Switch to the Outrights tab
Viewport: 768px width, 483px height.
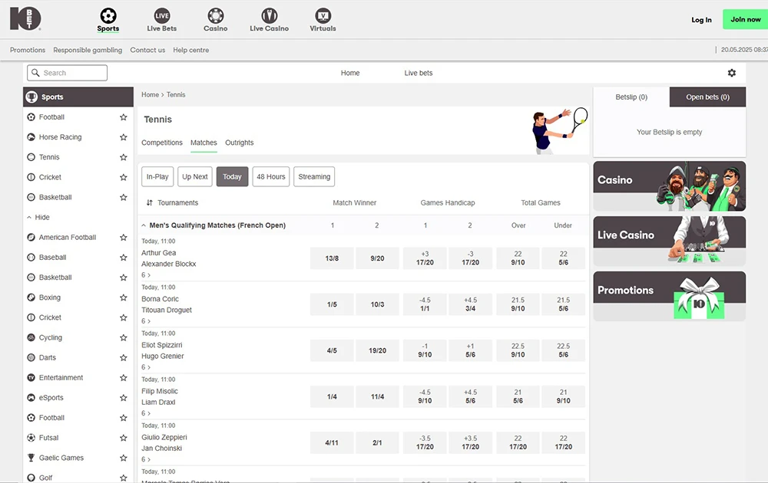[x=240, y=143]
